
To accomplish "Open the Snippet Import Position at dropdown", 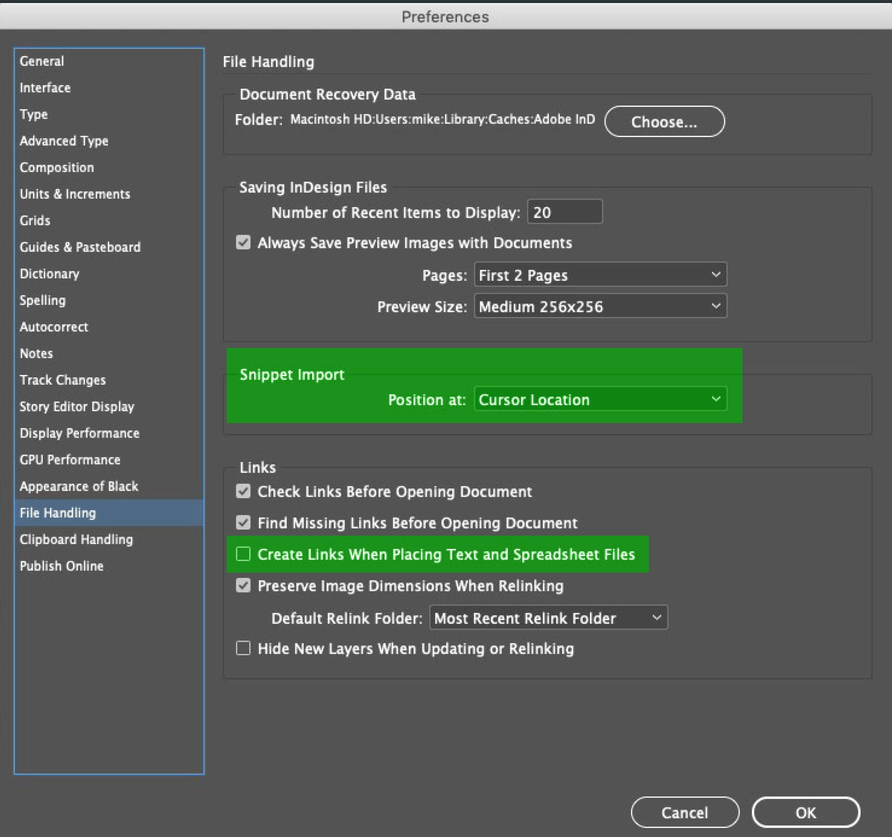I will pyautogui.click(x=600, y=399).
